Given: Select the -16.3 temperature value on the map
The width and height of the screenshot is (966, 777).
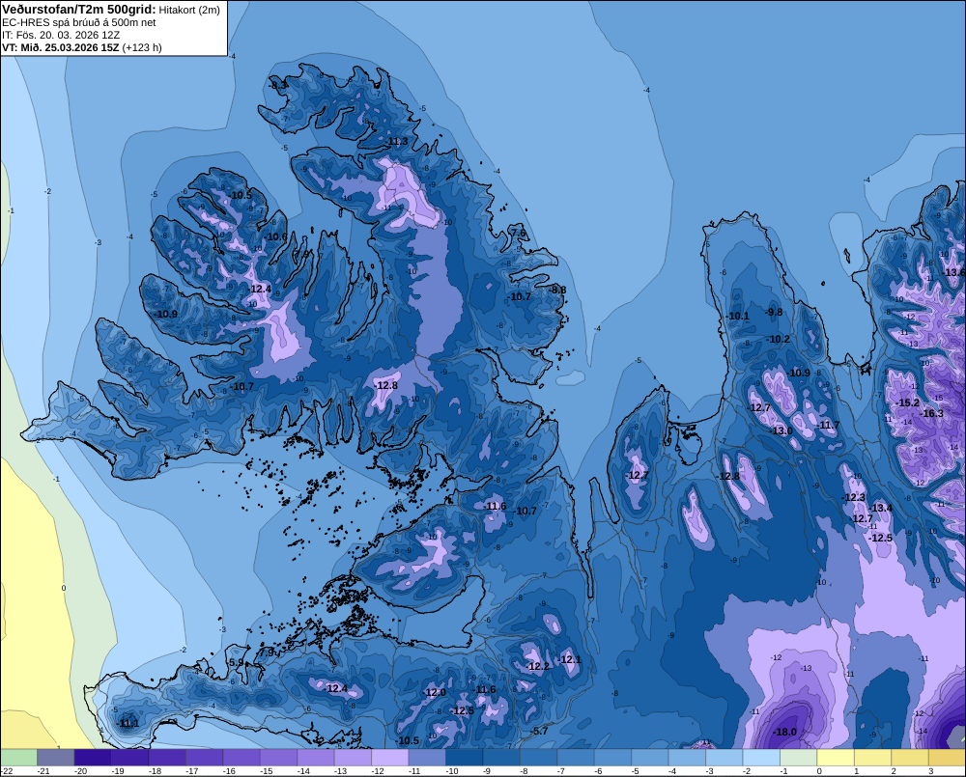Looking at the screenshot, I should click(x=931, y=414).
